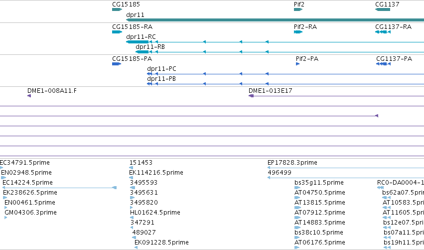Click the dpr11 gene label
The image size is (424, 250).
(135, 15)
